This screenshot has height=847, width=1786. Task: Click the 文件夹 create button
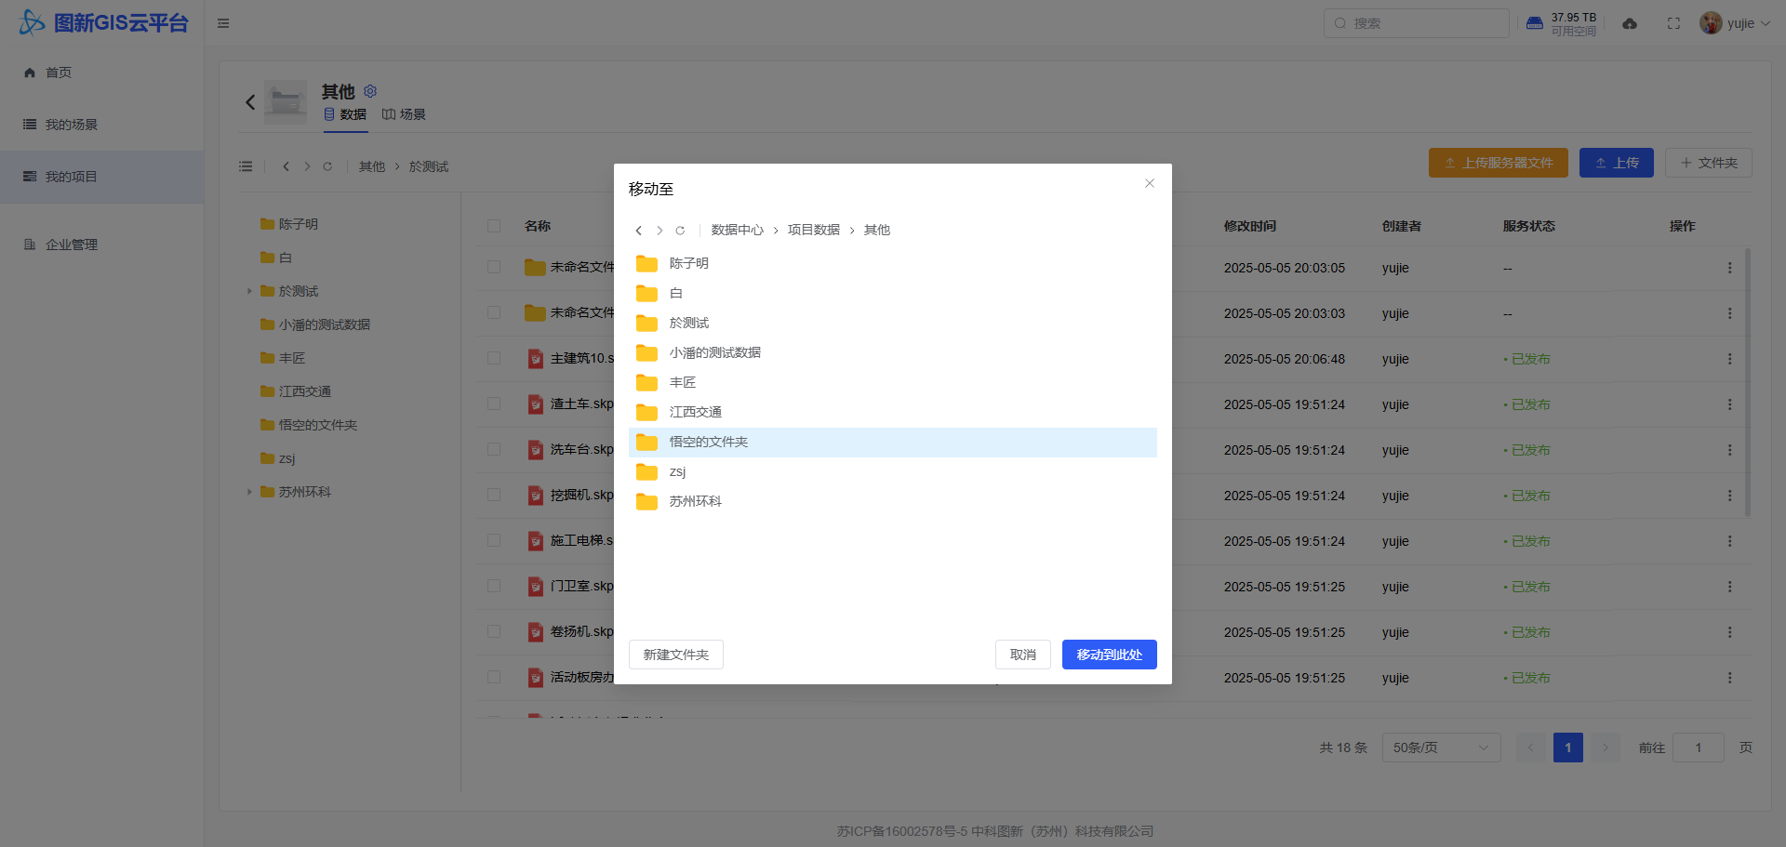pos(1709,163)
